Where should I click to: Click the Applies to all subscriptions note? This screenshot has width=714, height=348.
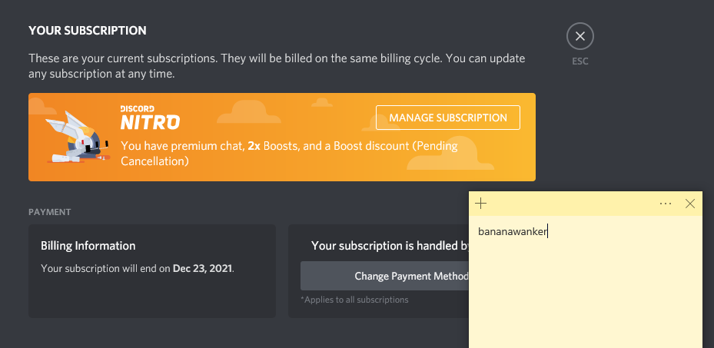click(x=354, y=300)
